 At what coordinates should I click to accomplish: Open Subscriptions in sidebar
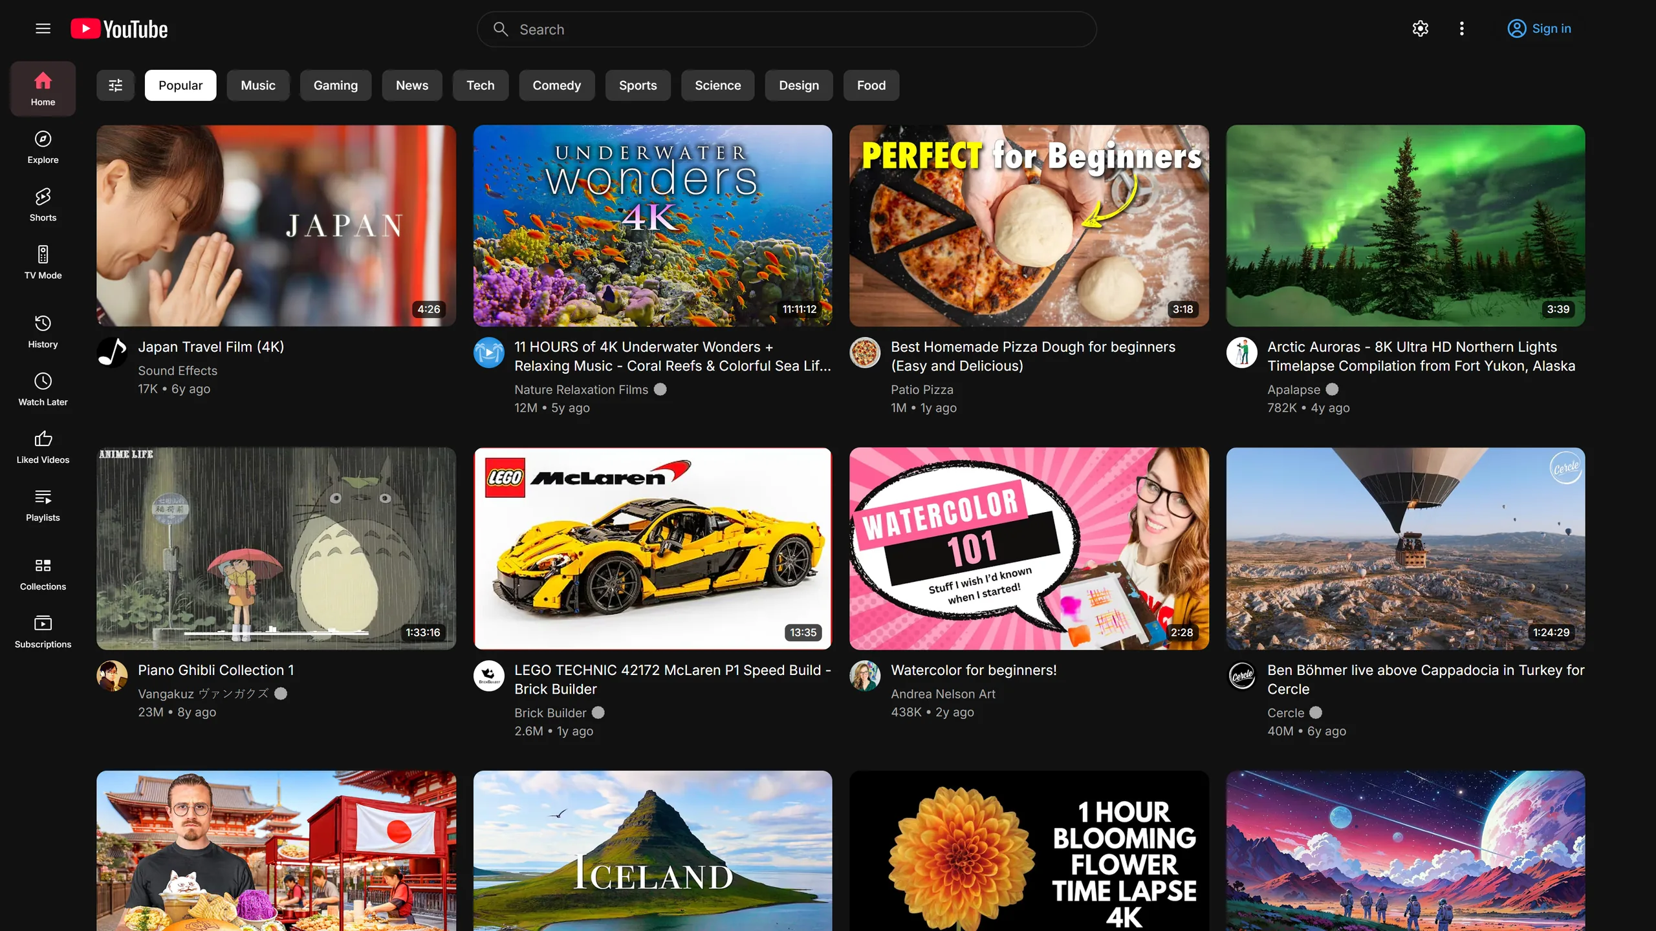[x=43, y=631]
